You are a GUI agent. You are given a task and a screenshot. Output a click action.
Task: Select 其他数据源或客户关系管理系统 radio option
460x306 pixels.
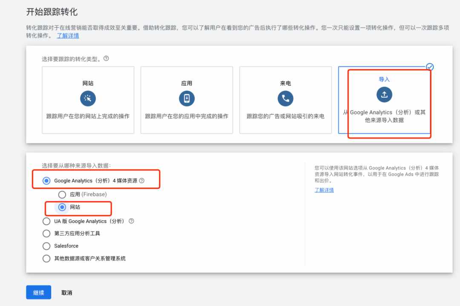pyautogui.click(x=46, y=258)
